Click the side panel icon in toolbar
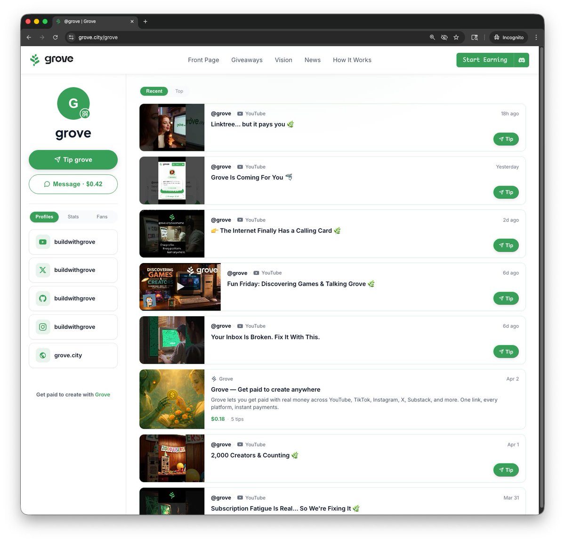Image resolution: width=565 pixels, height=542 pixels. pos(475,37)
